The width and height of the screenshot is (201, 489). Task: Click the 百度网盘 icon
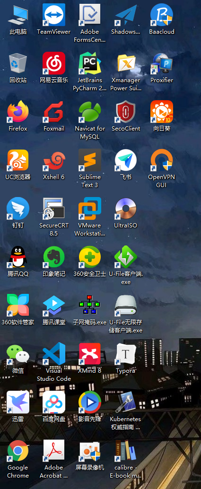point(54,402)
